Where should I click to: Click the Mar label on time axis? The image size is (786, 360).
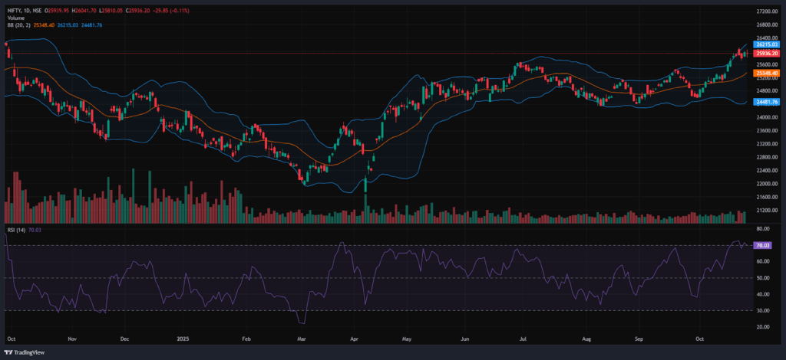tap(302, 337)
